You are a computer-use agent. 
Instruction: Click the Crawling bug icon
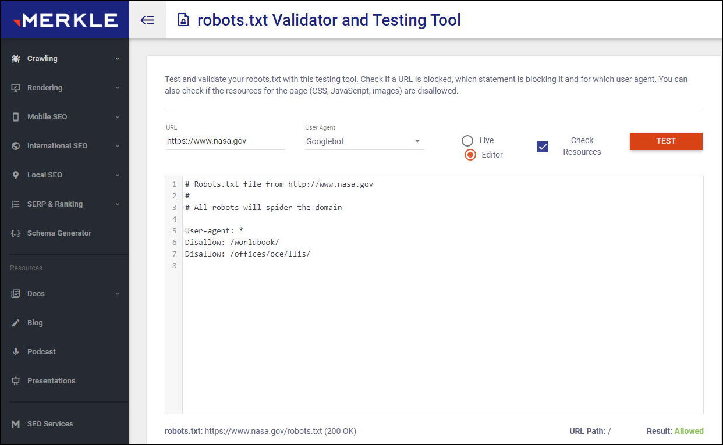(16, 59)
